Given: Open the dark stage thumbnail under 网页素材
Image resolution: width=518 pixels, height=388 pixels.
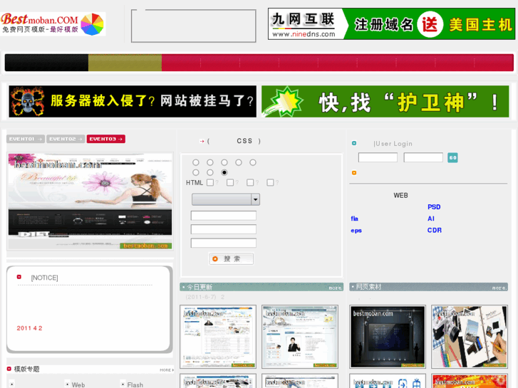Looking at the screenshot, I should 388,337.
